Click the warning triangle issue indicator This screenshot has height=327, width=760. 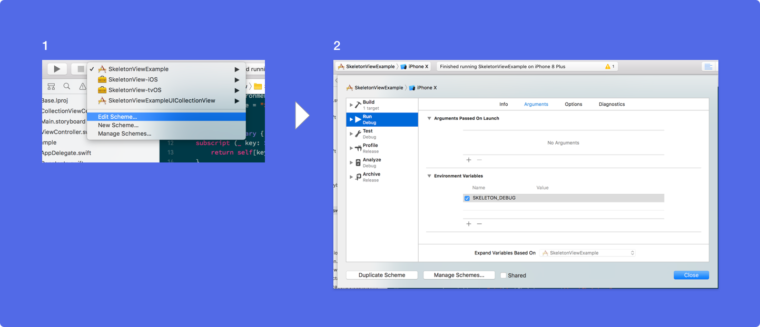[610, 67]
